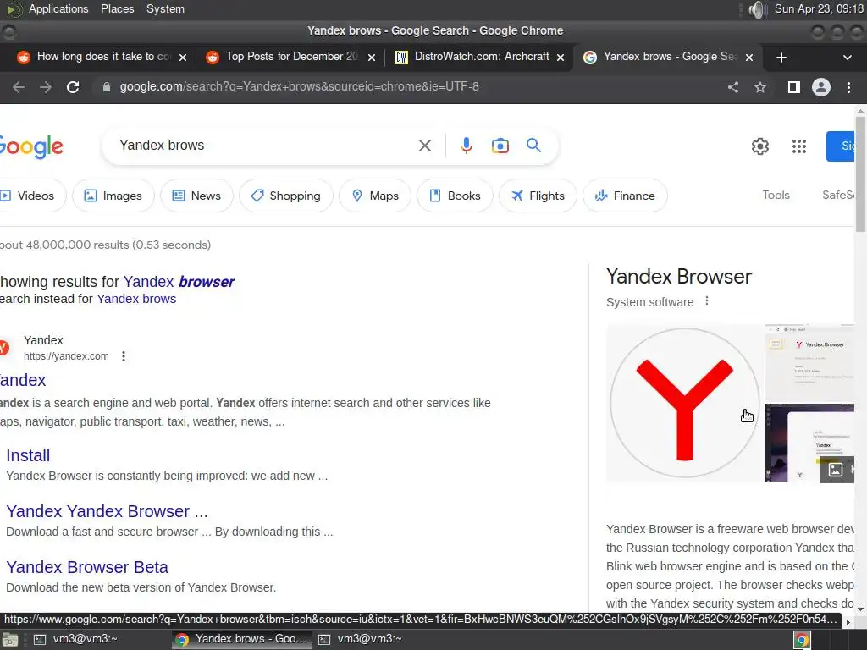This screenshot has width=867, height=650.
Task: Click the Google logo
Action: (31, 146)
